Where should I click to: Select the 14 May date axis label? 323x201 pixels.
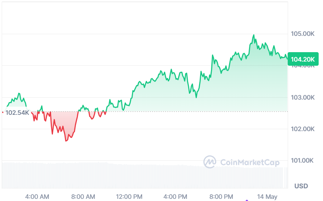[267, 197]
